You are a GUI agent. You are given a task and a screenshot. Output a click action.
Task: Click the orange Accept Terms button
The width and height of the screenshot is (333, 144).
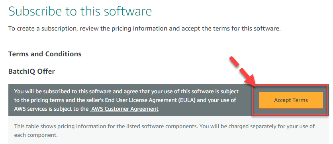(x=291, y=100)
